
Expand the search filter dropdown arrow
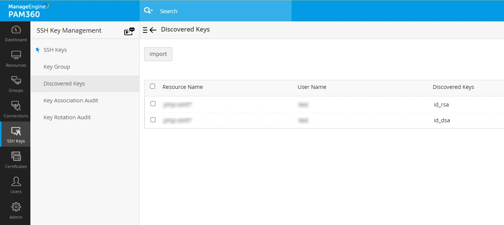[x=152, y=11]
